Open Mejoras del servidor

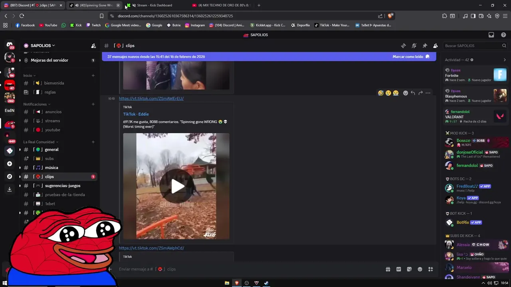(59, 60)
